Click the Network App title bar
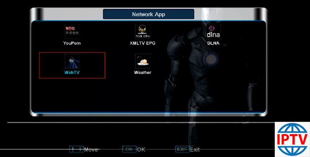The height and width of the screenshot is (157, 310). pos(148,14)
